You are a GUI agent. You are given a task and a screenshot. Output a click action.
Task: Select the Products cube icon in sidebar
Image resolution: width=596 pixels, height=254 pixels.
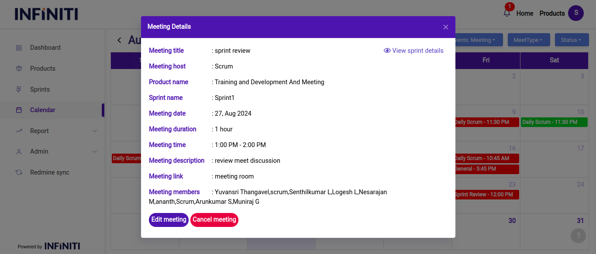(19, 69)
